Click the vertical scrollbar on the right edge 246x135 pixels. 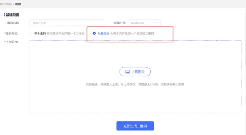pos(245,38)
